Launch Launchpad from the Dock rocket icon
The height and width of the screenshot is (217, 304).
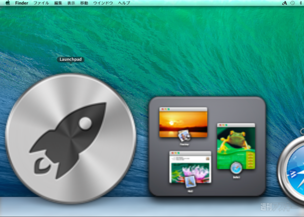[71, 138]
